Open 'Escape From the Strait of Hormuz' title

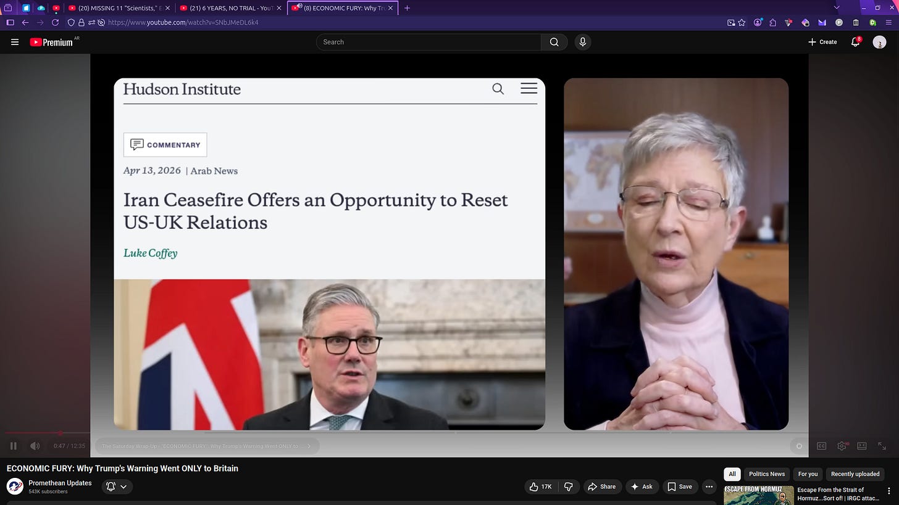click(x=838, y=494)
